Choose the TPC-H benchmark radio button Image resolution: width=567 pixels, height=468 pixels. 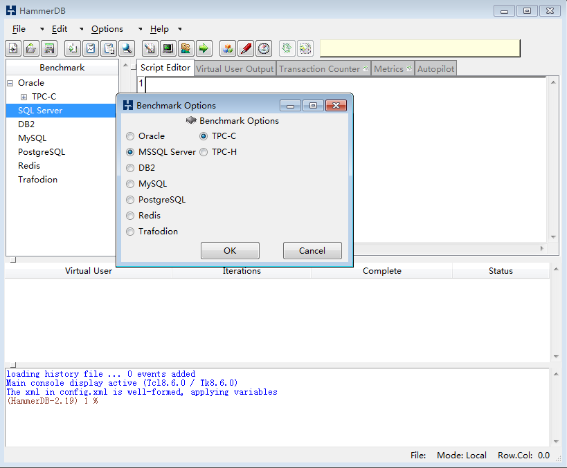tap(204, 152)
